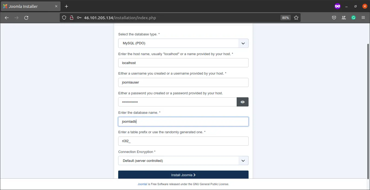
Task: Click the 'Select the database type' label
Action: [x=139, y=34]
